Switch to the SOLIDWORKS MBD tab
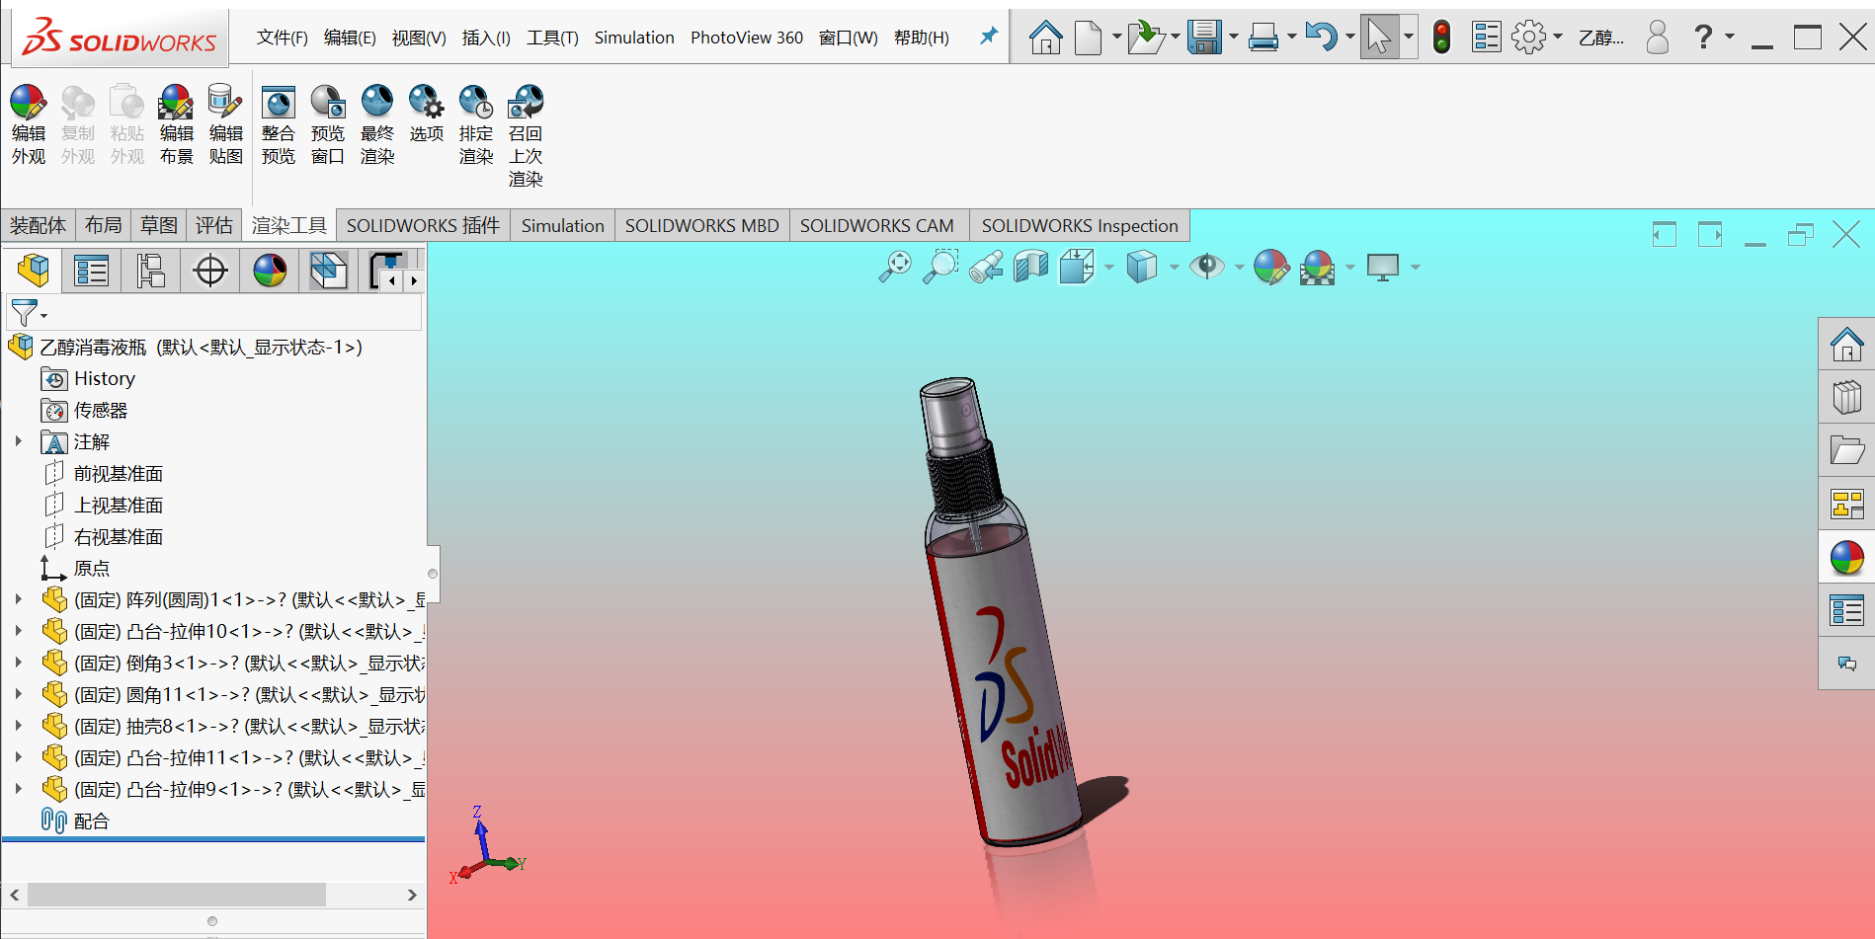The height and width of the screenshot is (939, 1875). (x=702, y=225)
